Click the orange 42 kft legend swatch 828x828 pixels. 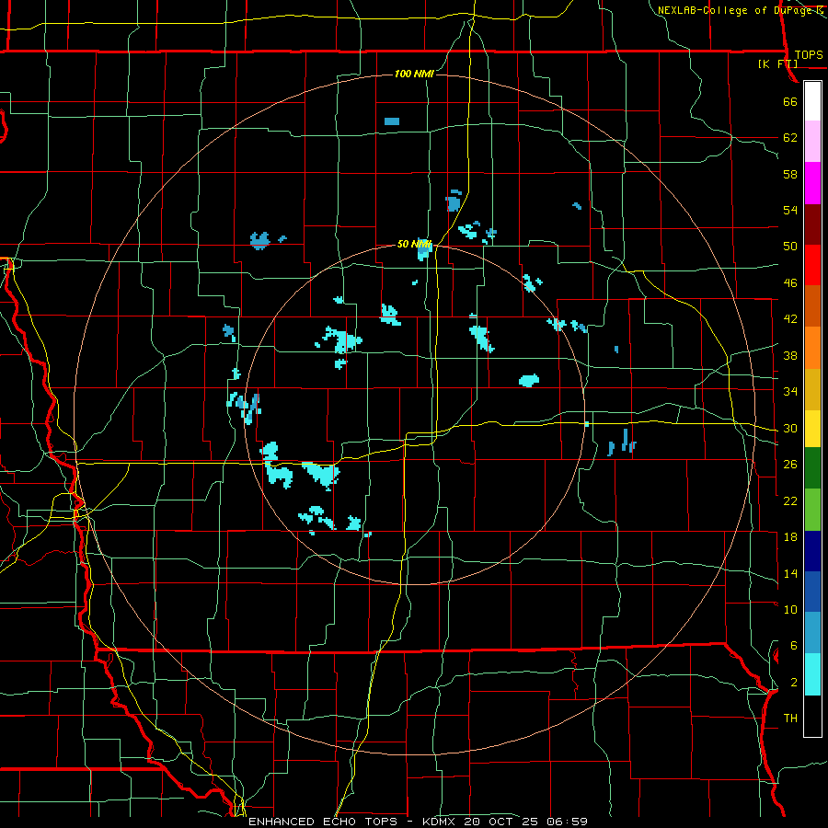812,348
